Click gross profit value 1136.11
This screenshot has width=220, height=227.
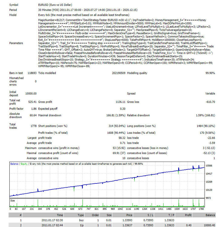pos(120,102)
